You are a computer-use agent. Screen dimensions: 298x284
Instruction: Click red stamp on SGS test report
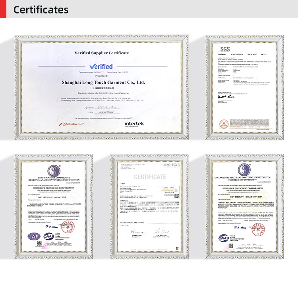click(x=224, y=124)
